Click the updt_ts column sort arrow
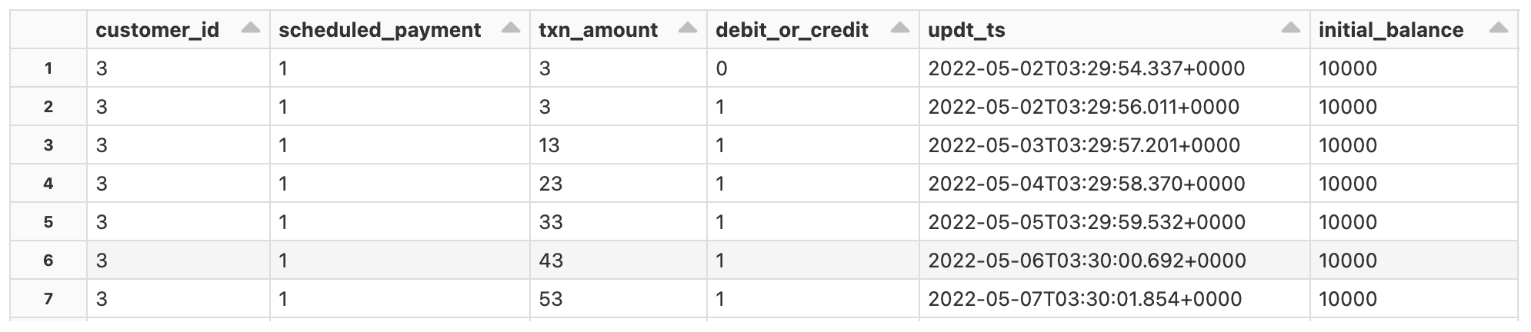1531x332 pixels. (x=1290, y=28)
